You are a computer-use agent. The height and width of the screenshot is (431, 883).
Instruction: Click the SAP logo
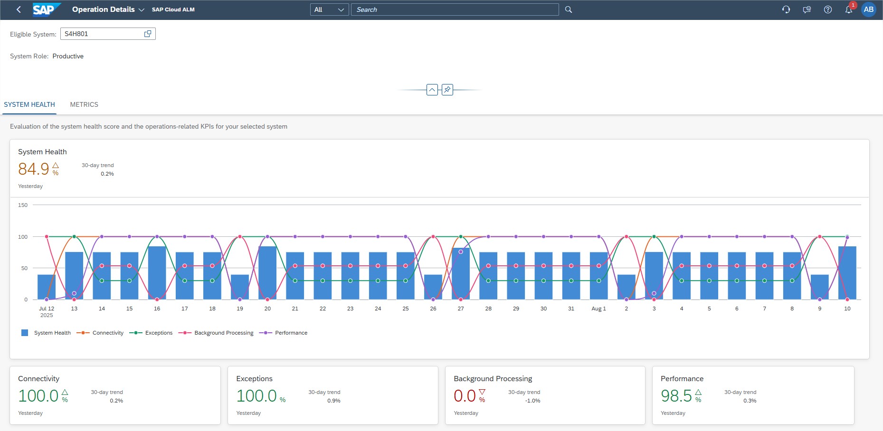point(46,9)
